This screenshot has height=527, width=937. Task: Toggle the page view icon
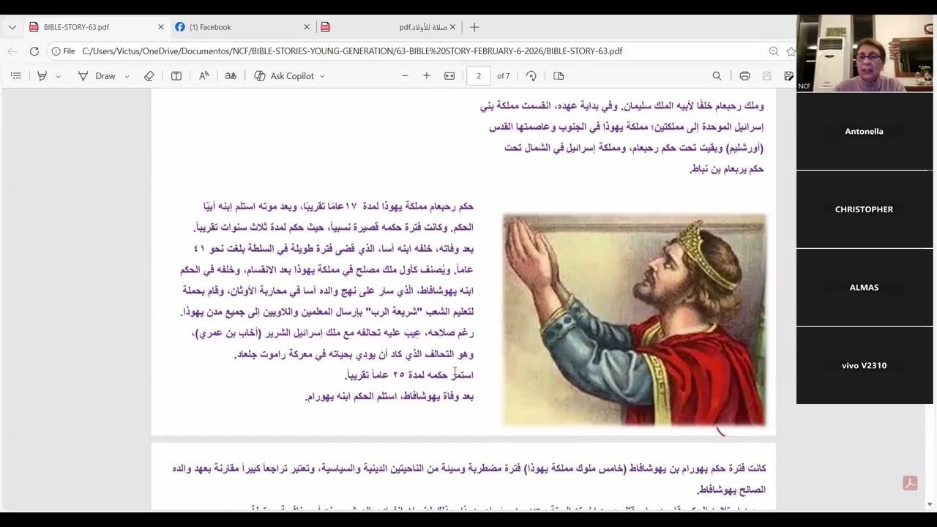coord(559,76)
